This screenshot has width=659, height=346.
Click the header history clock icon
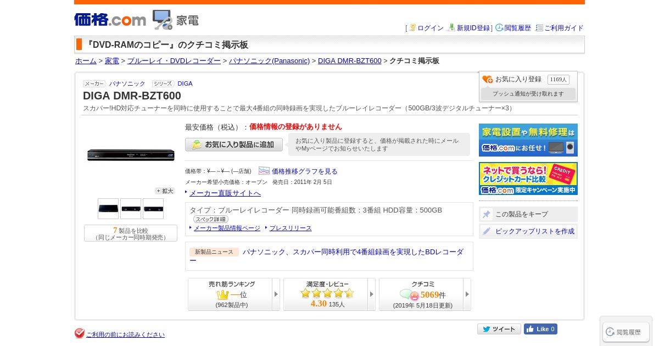pyautogui.click(x=499, y=27)
